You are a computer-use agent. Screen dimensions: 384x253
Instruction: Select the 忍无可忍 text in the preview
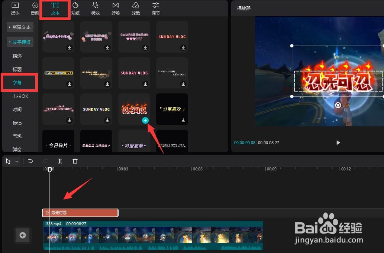coord(338,82)
